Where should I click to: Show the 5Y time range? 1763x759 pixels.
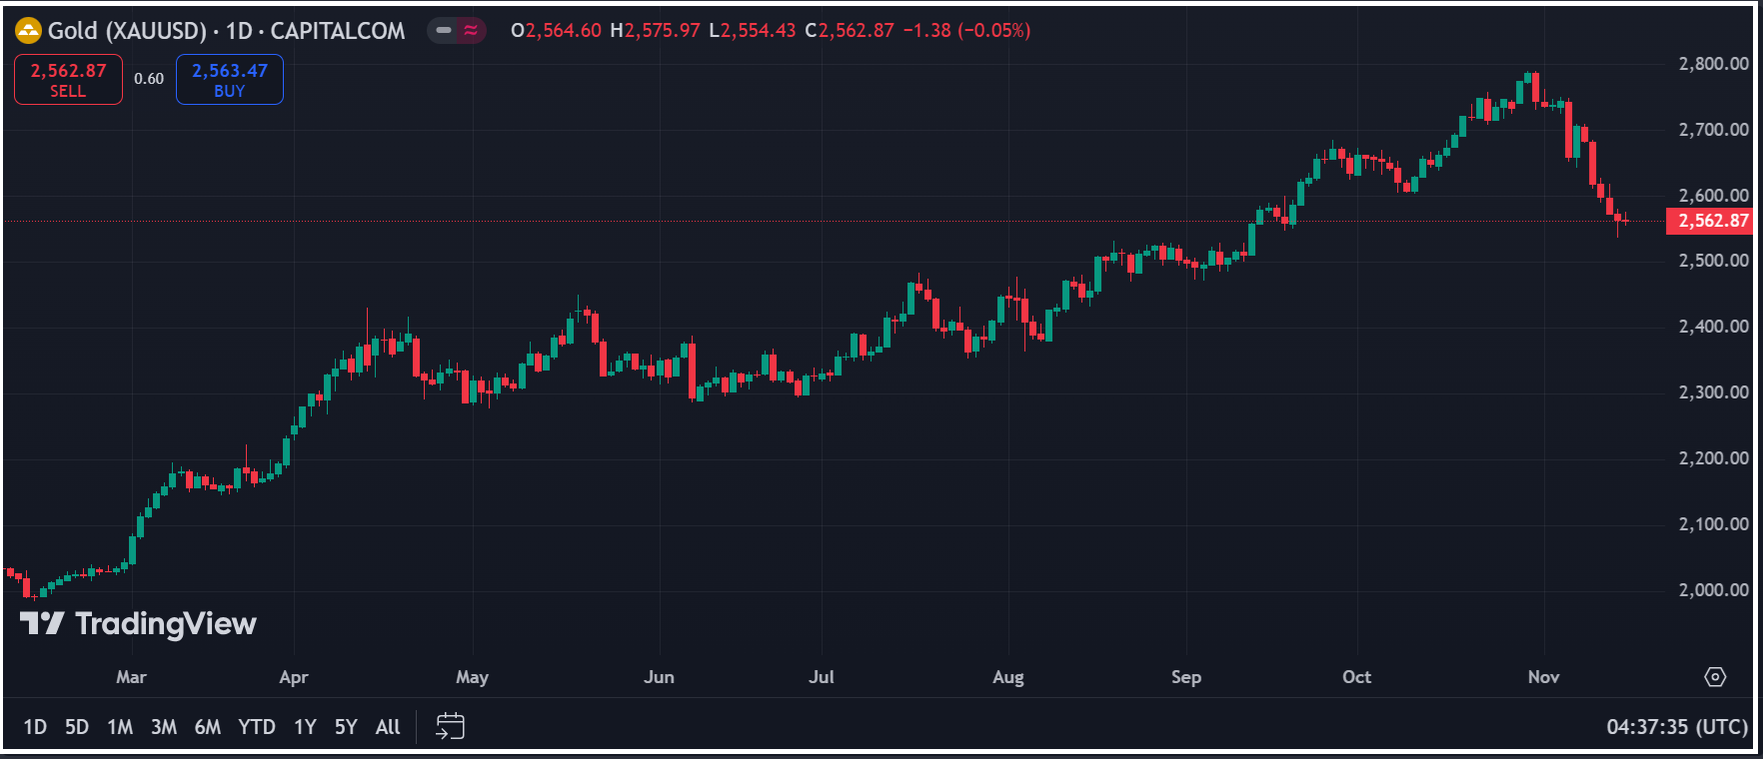click(x=346, y=727)
